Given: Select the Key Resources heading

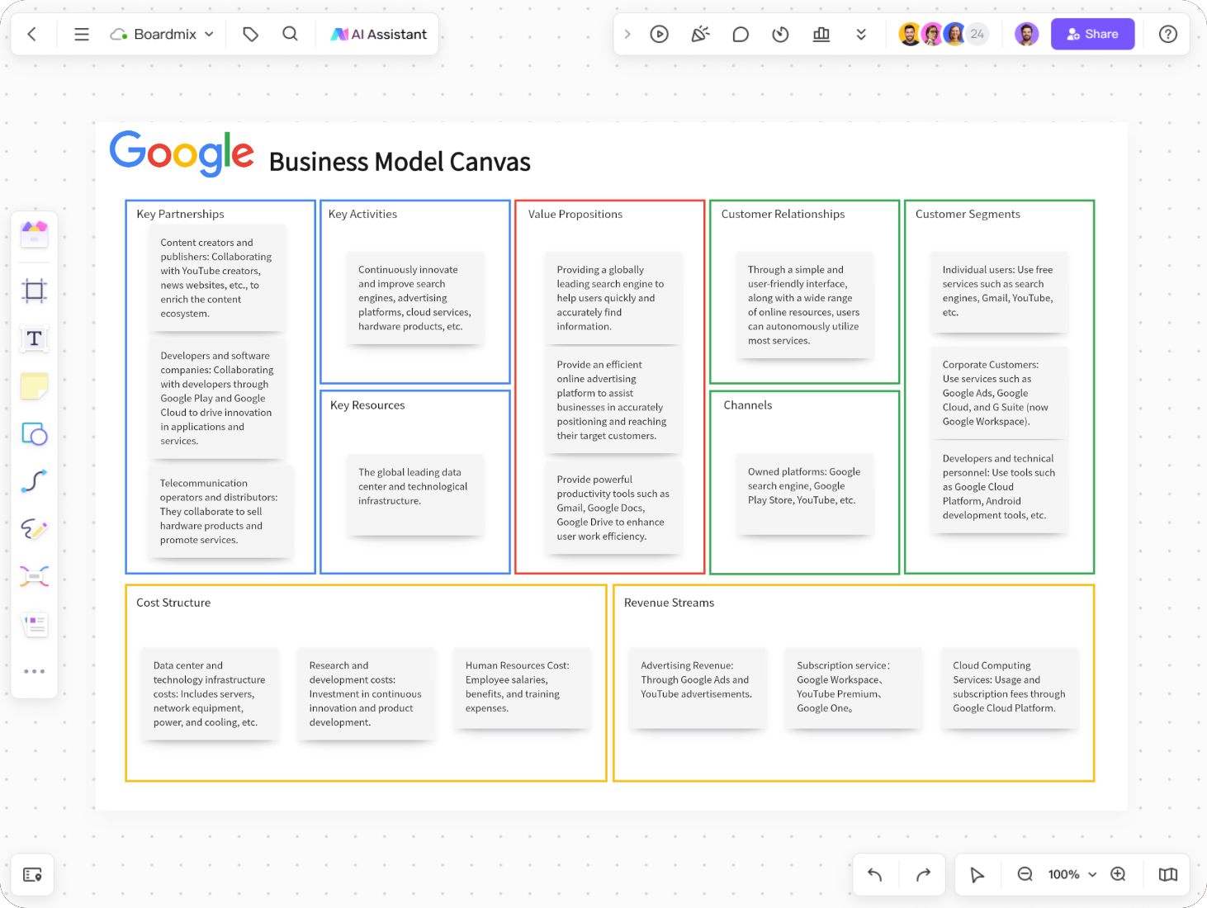Looking at the screenshot, I should tap(367, 405).
